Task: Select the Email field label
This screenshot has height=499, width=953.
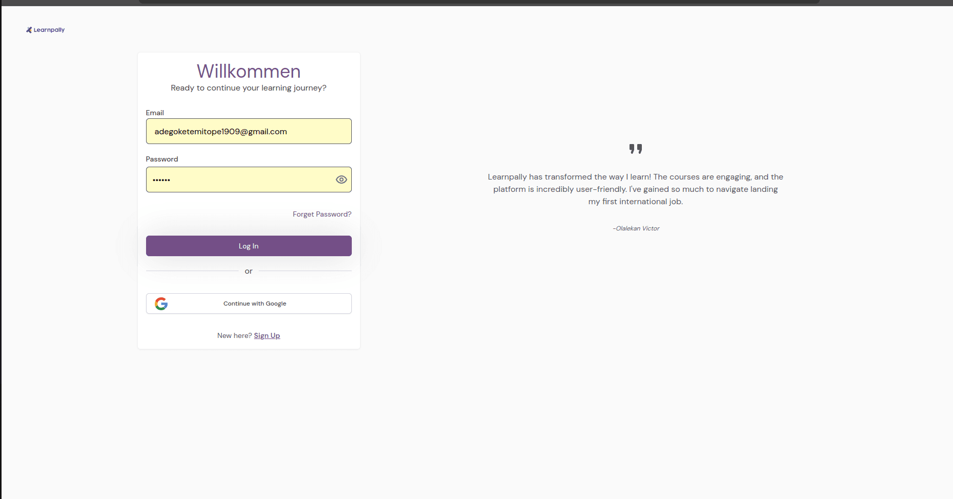Action: click(x=155, y=113)
